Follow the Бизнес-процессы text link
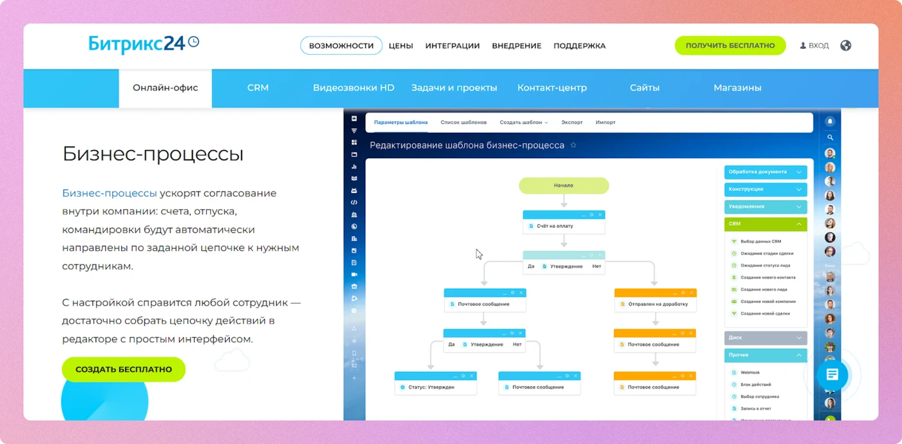Screen dimensions: 902x444 tap(110, 193)
